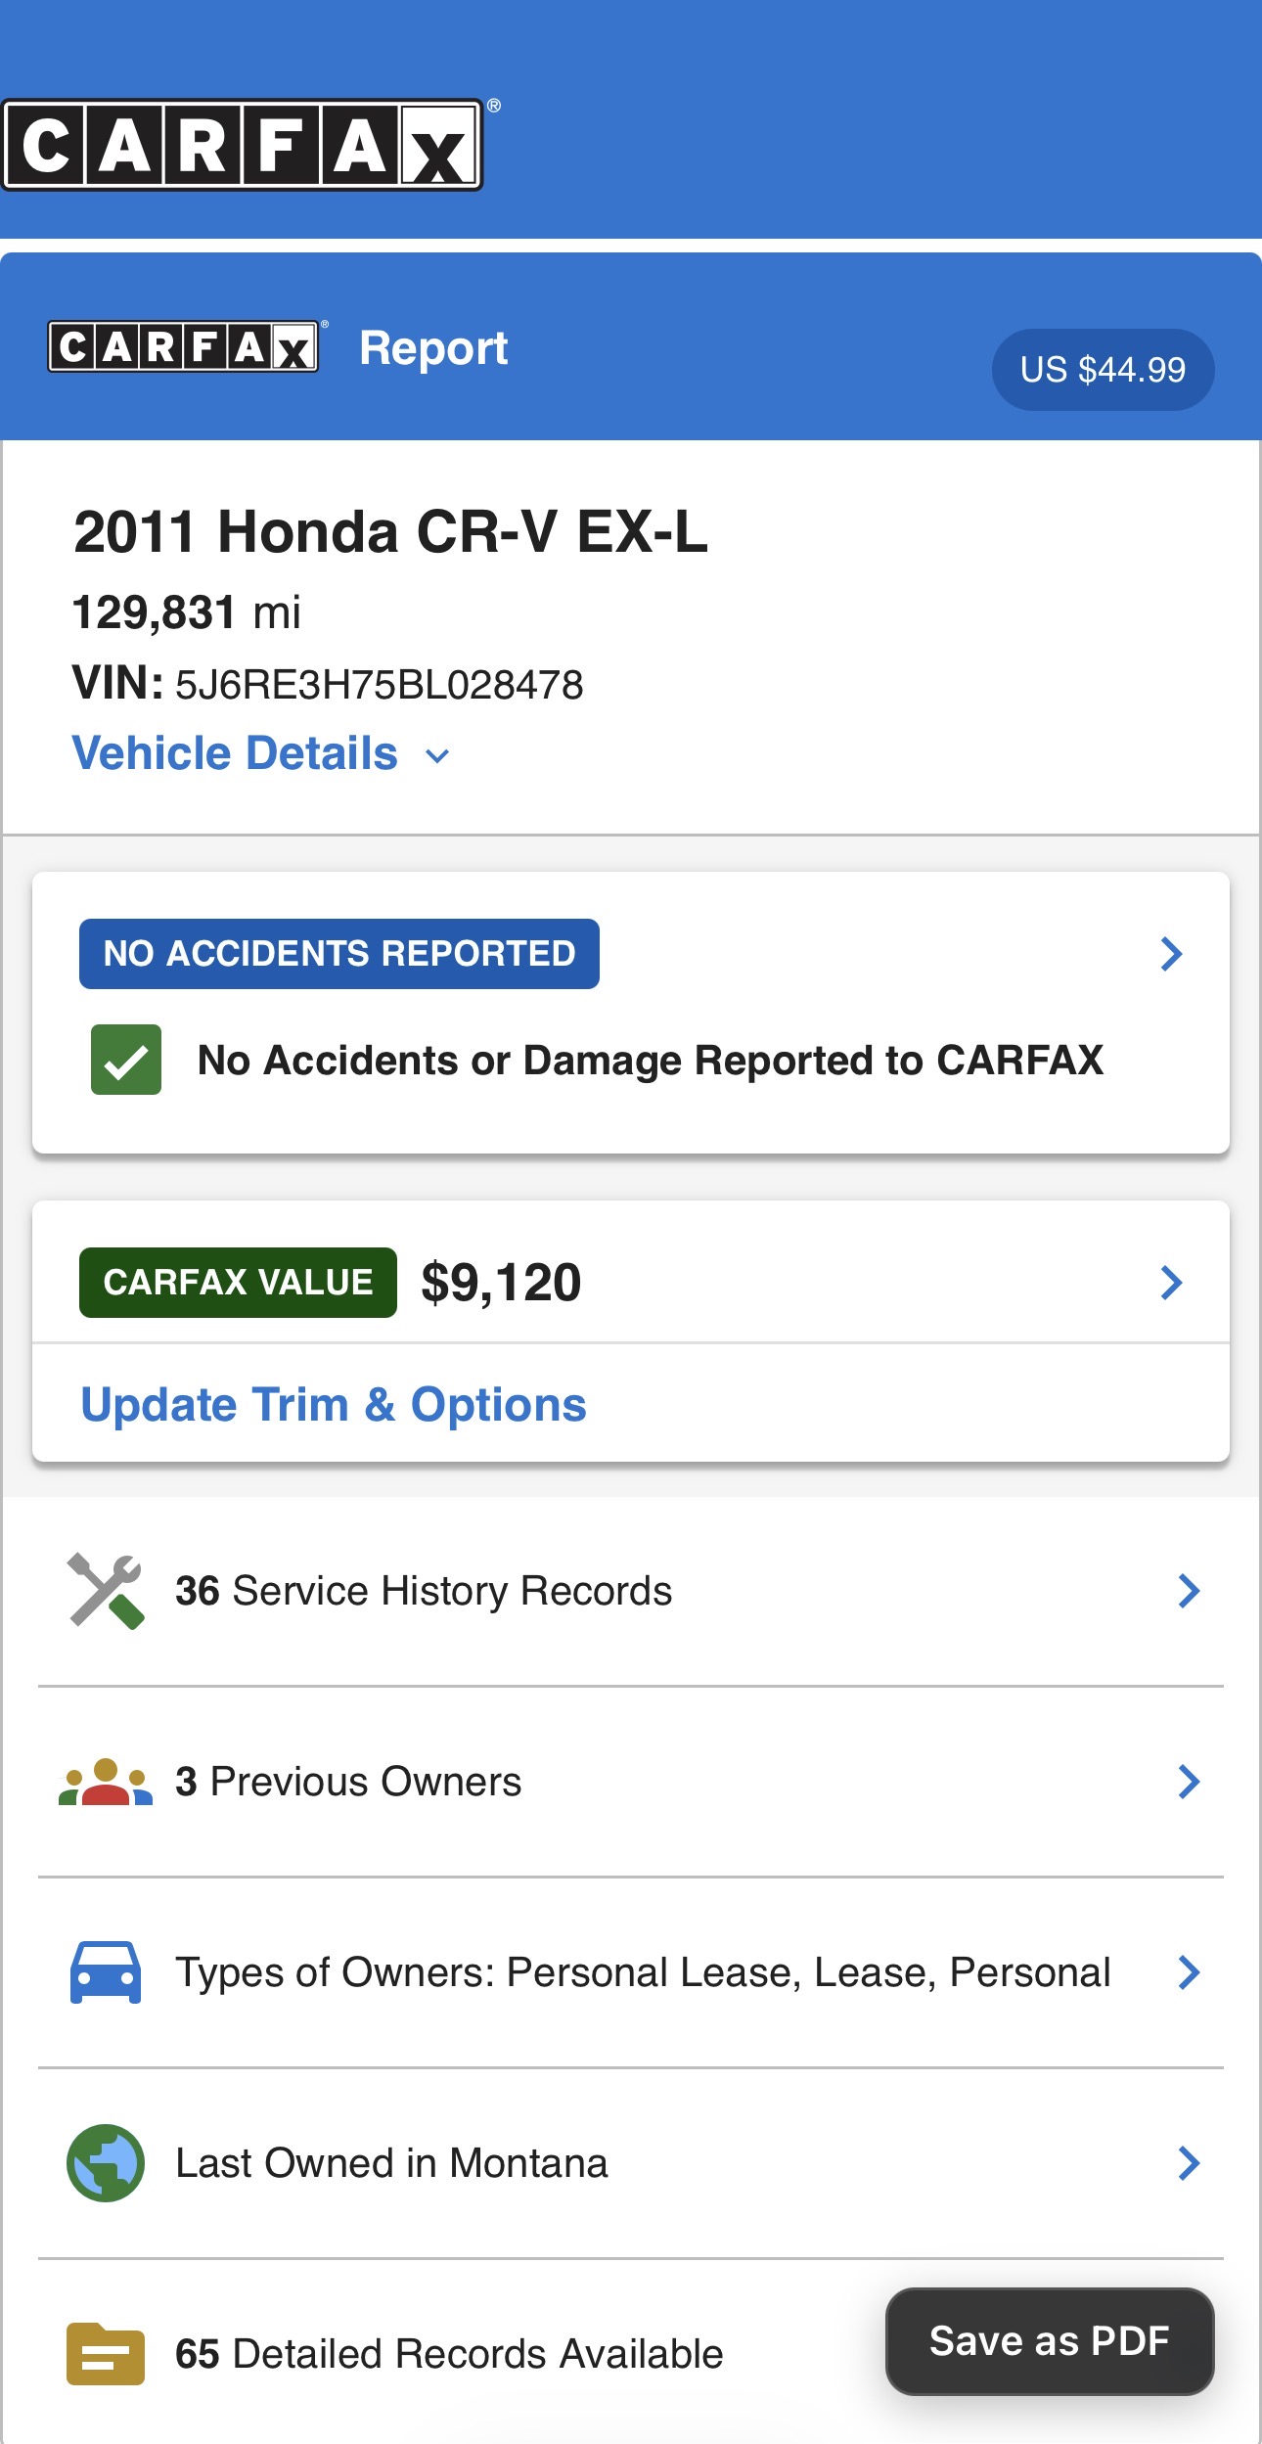Expand Types of Owners row arrow
The height and width of the screenshot is (2444, 1262).
pos(1189,1972)
